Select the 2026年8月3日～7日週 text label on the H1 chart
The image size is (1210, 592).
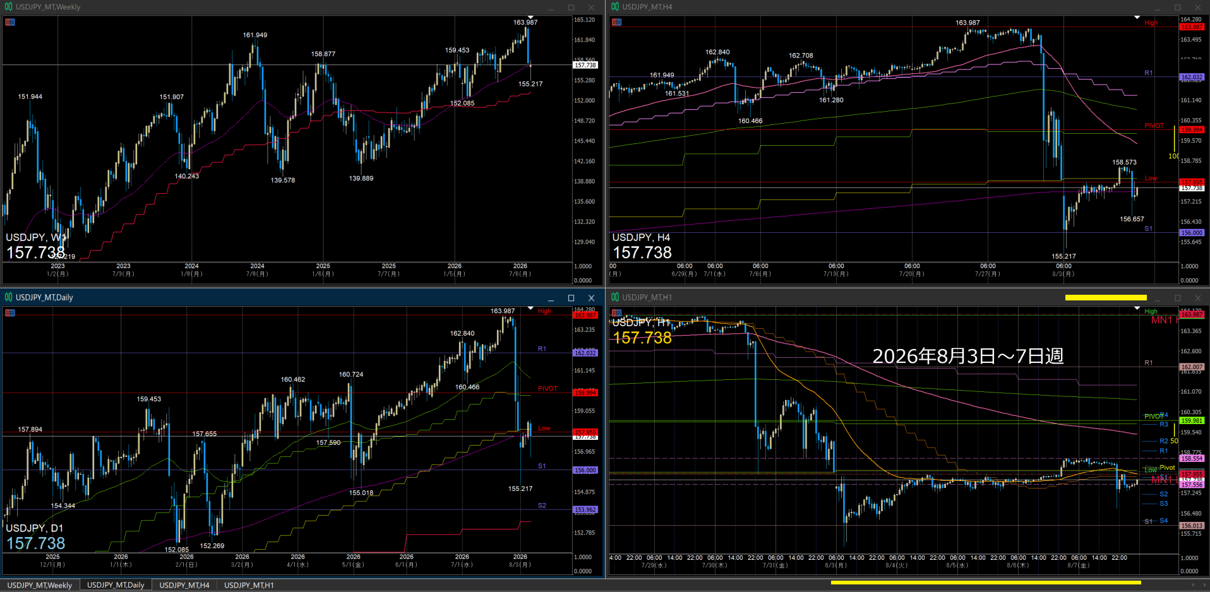point(968,356)
